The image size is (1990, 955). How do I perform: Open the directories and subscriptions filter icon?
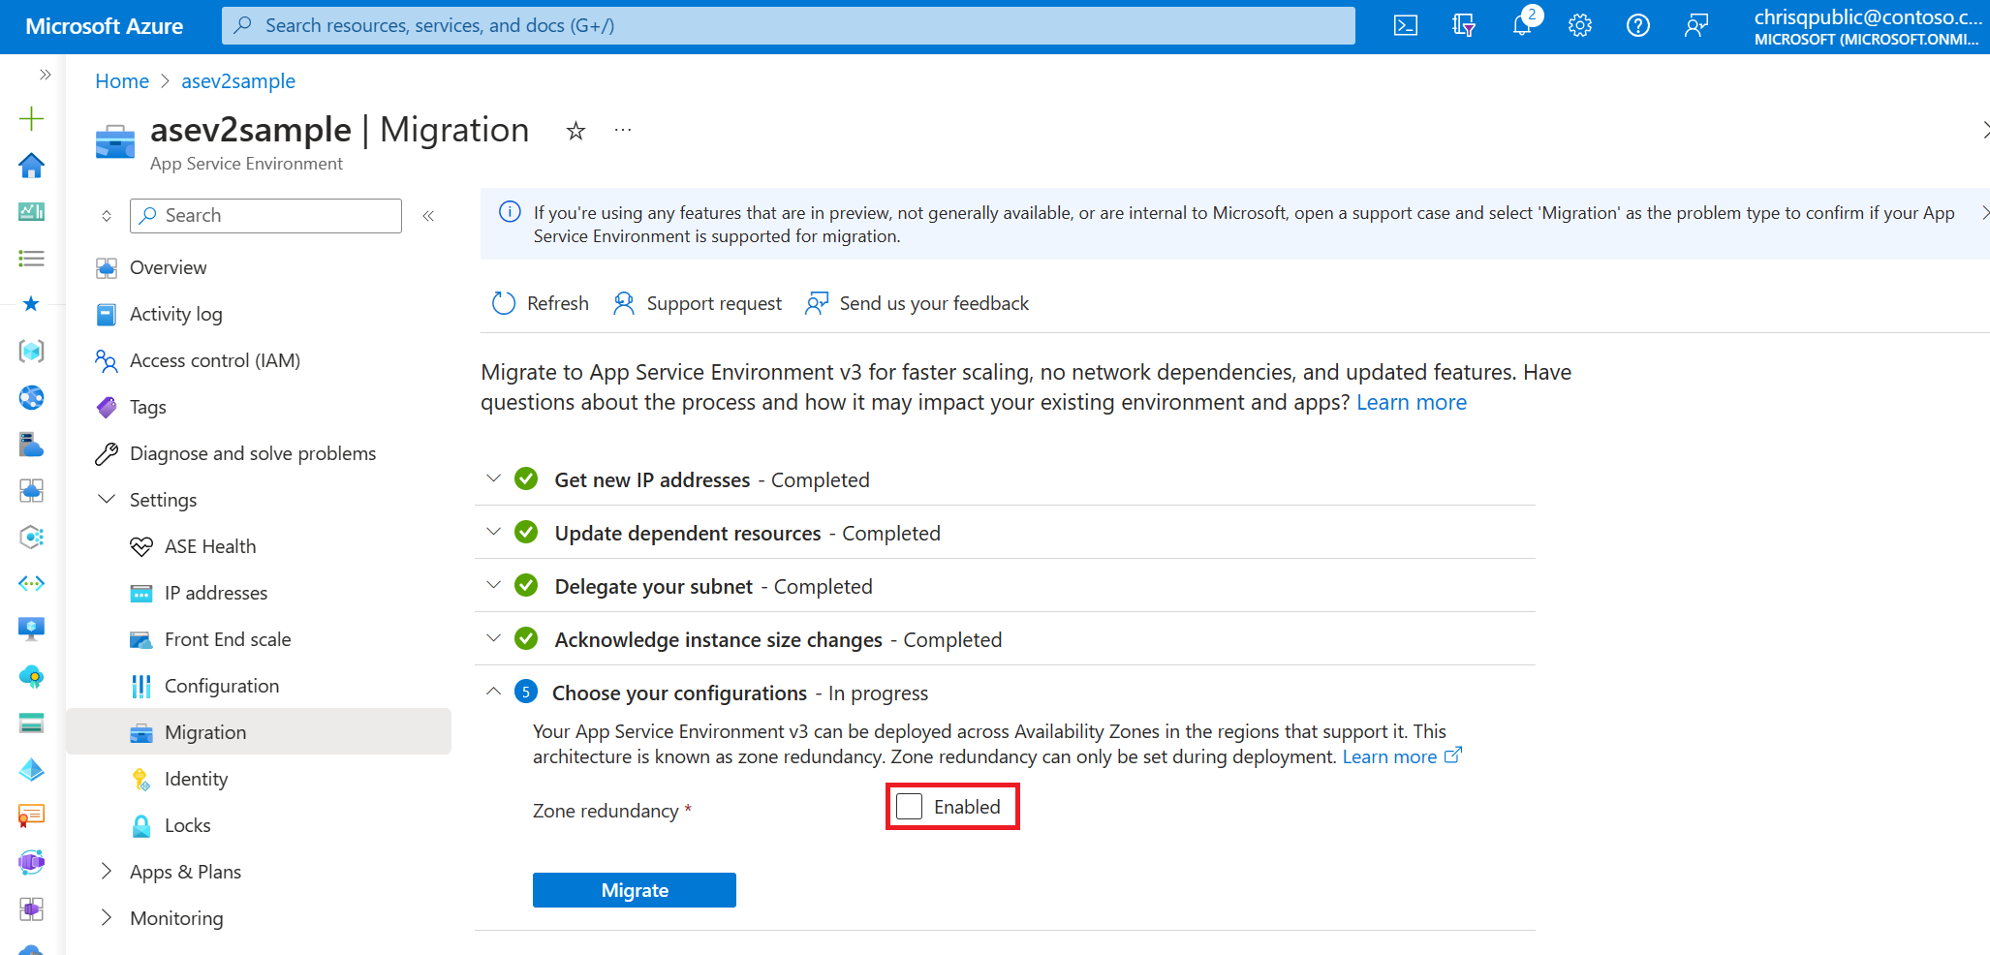(1463, 26)
